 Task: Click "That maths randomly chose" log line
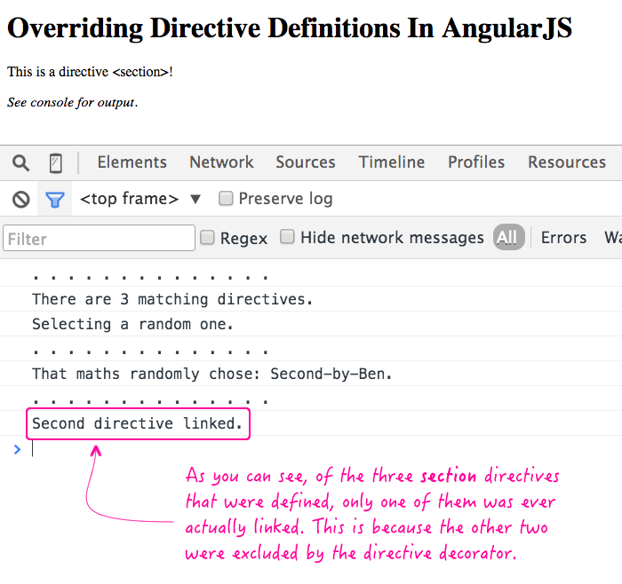pos(211,374)
